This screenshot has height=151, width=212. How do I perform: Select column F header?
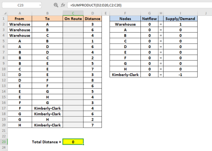tap(125, 13)
